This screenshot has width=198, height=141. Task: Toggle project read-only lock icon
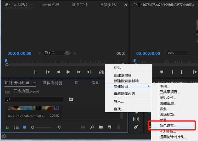[7, 127]
